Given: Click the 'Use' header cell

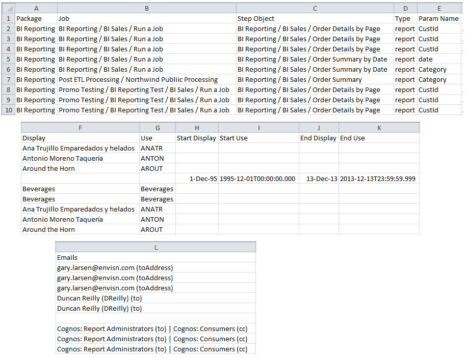Looking at the screenshot, I should point(158,138).
